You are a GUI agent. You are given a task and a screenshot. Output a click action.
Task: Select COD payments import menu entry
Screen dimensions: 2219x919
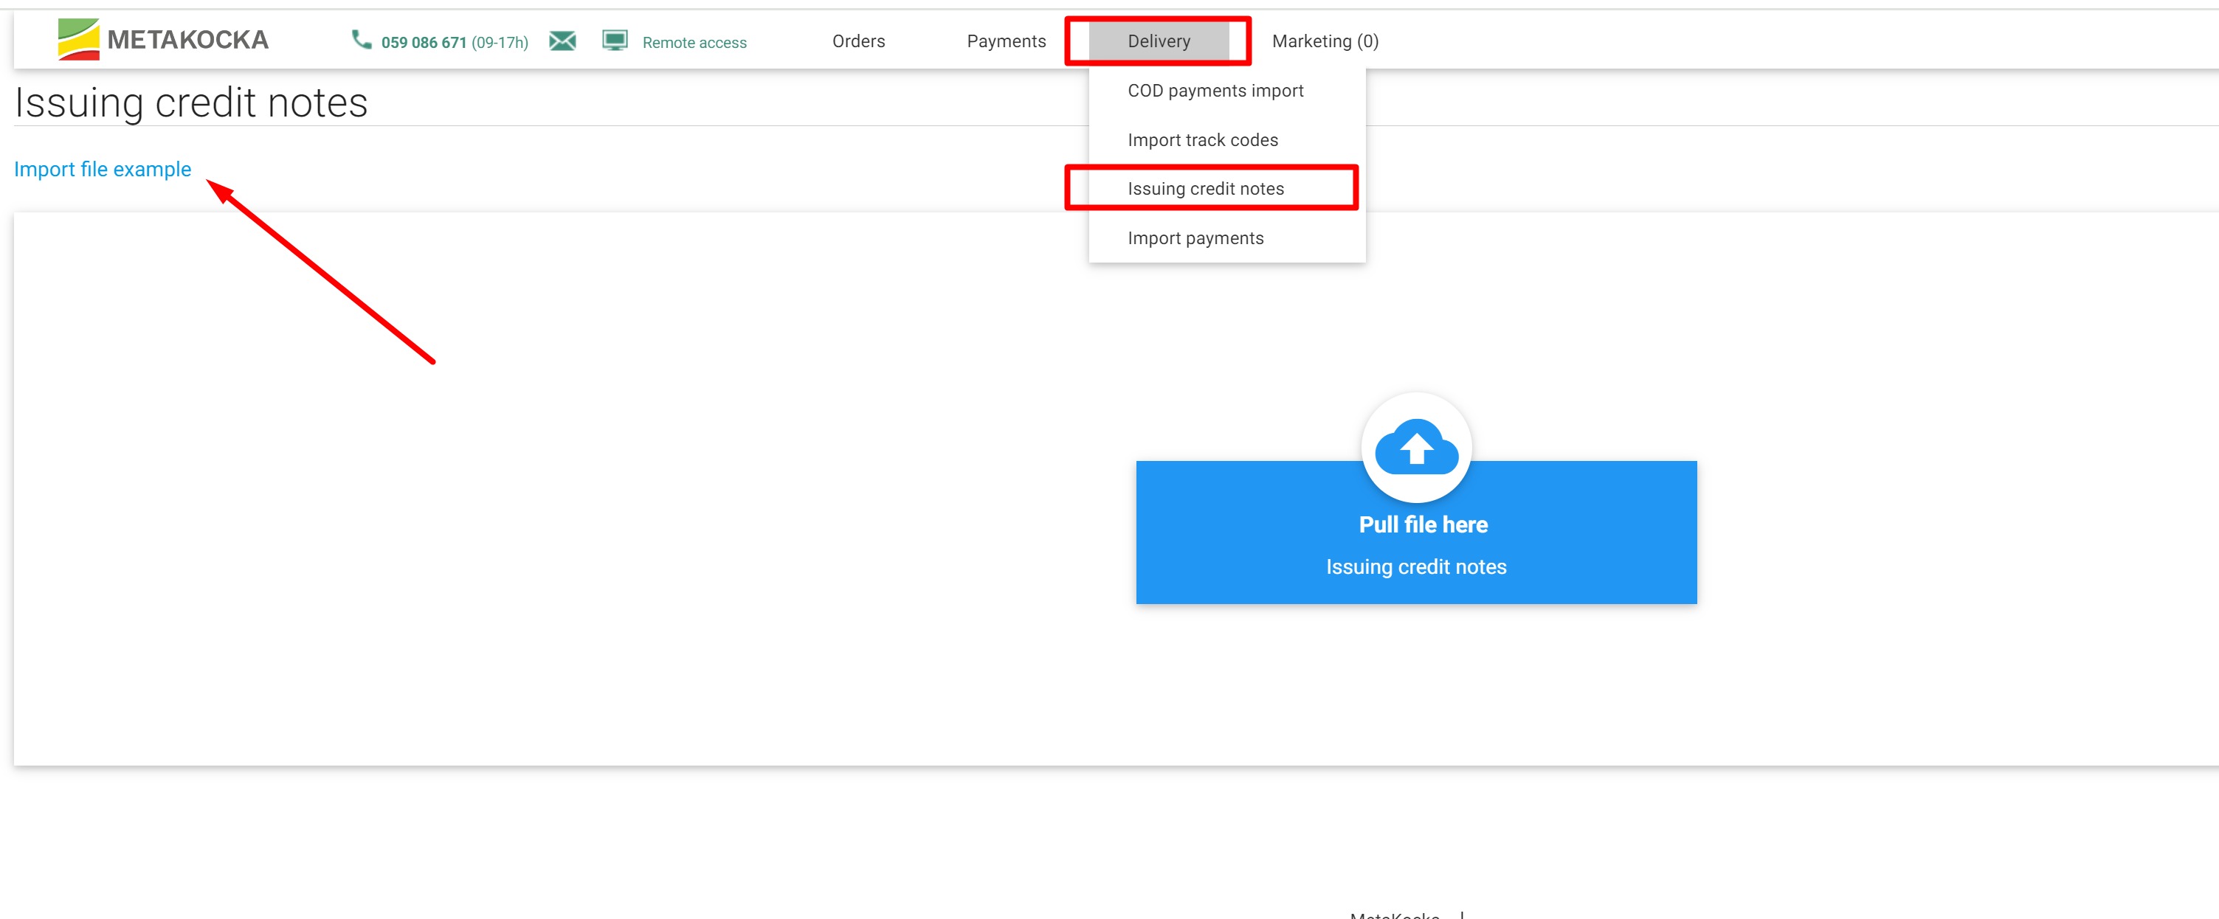pyautogui.click(x=1215, y=91)
